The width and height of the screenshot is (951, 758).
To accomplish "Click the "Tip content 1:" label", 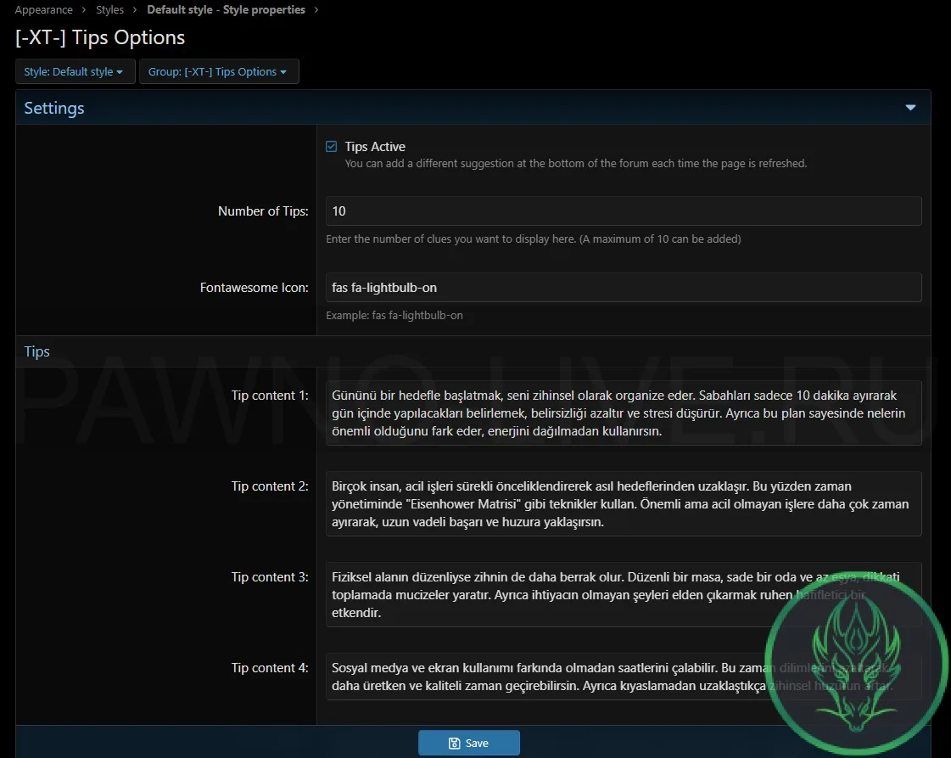I will 270,396.
